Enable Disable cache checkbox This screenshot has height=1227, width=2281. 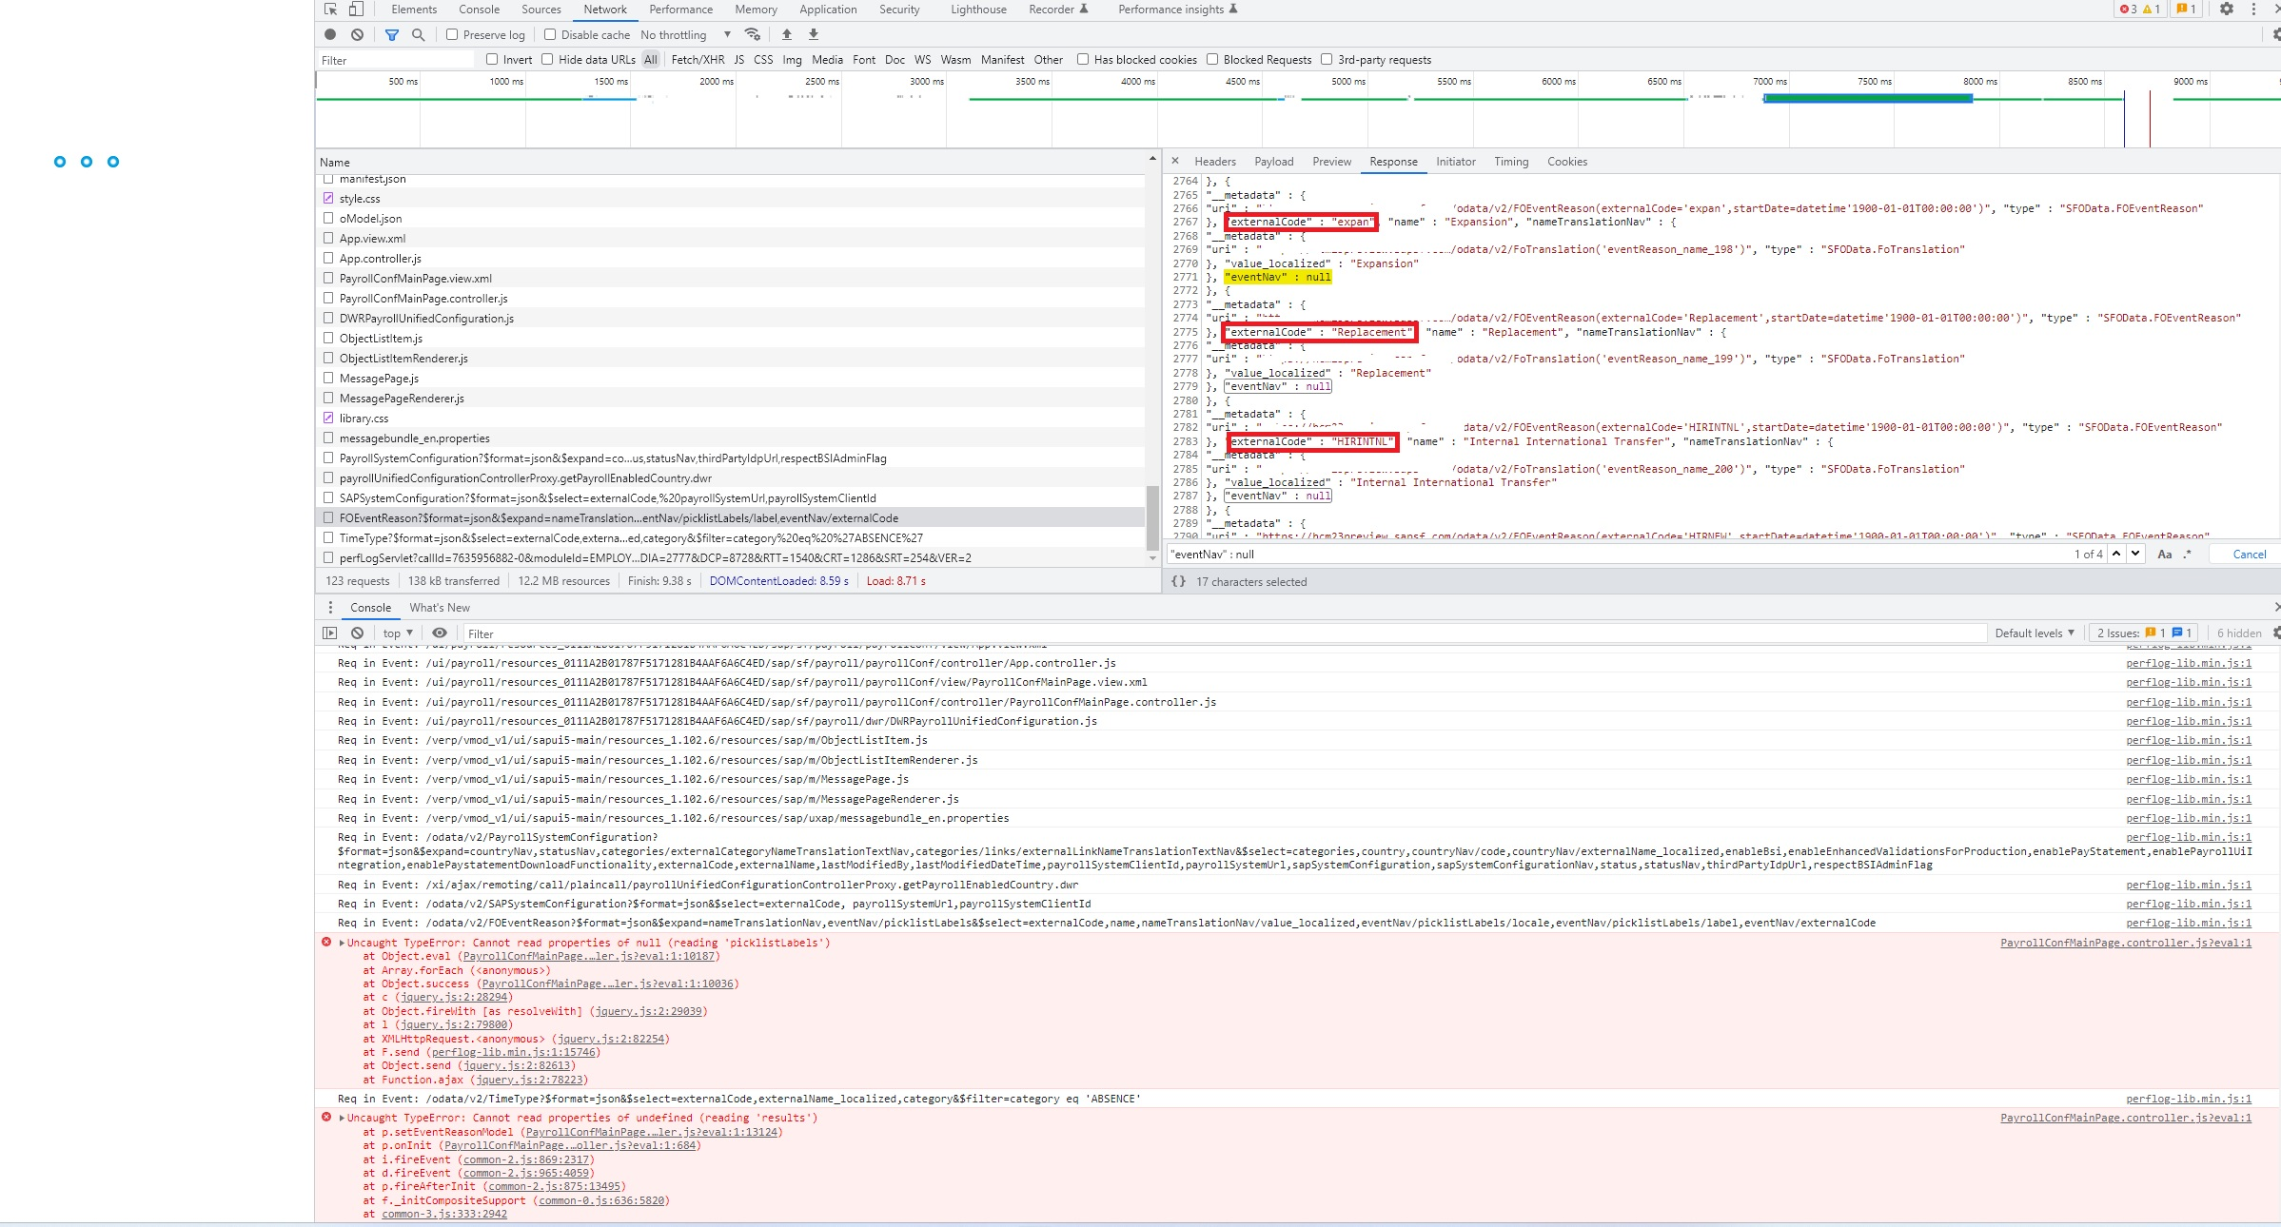tap(550, 34)
